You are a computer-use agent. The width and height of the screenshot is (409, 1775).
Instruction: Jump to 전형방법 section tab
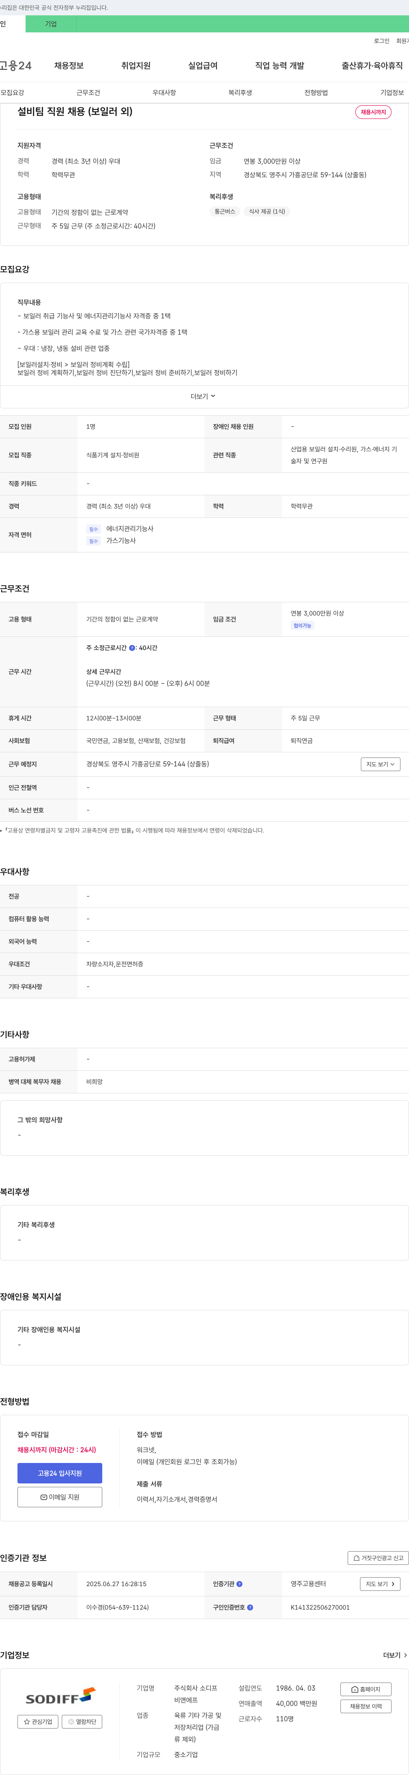coord(316,93)
